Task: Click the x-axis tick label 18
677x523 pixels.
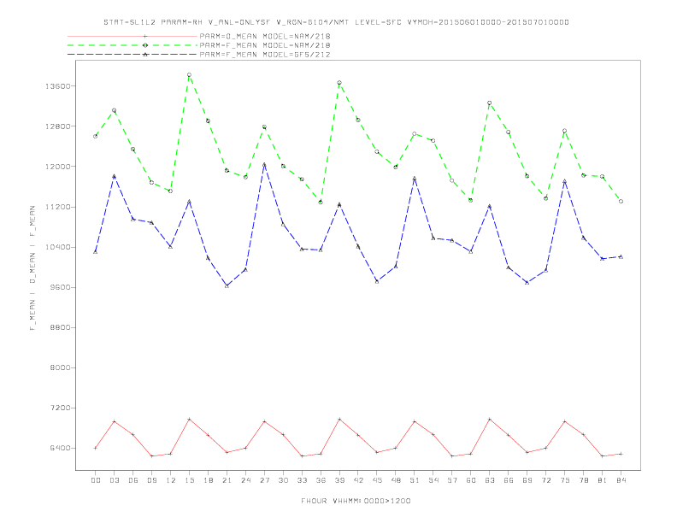Action: (x=208, y=480)
